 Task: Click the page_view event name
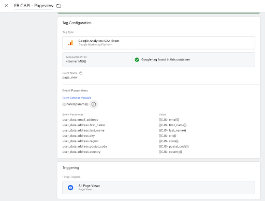(70, 78)
